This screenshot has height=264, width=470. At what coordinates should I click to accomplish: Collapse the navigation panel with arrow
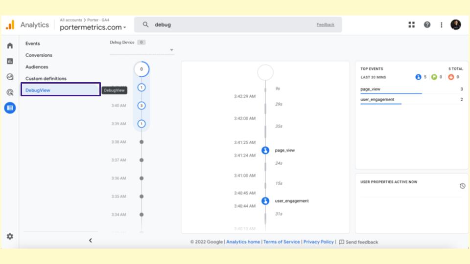coord(91,241)
